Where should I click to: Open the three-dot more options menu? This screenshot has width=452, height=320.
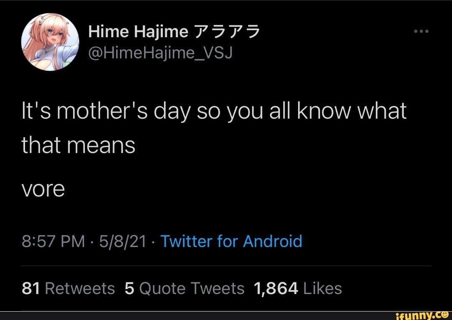421,32
